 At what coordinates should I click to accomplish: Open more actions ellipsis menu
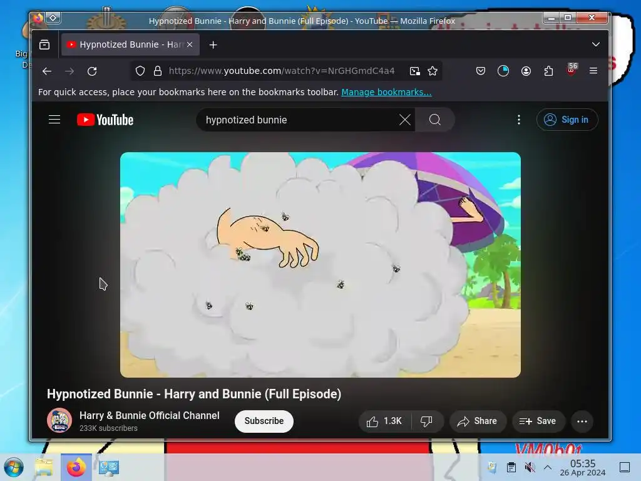point(582,422)
